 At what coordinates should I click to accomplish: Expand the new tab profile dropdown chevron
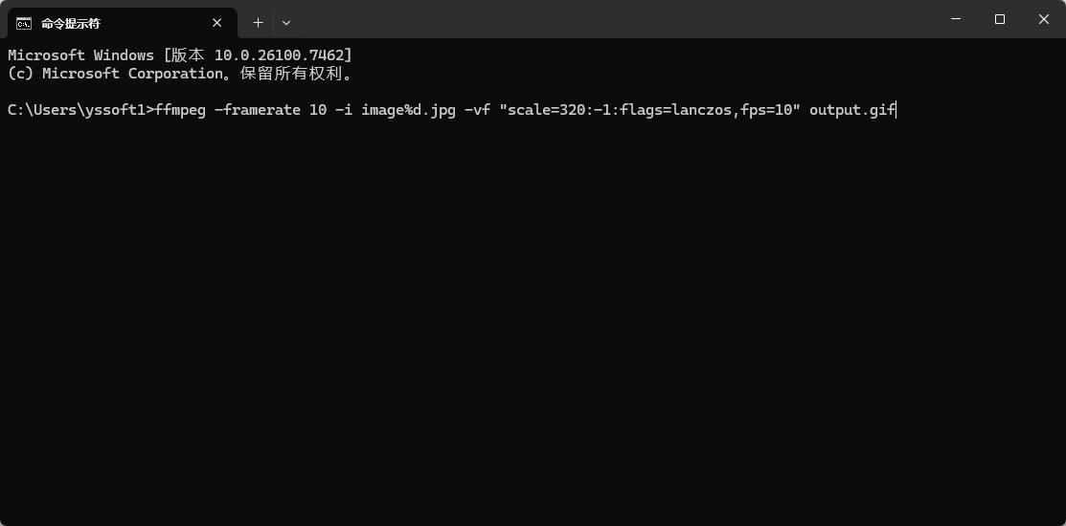(286, 22)
